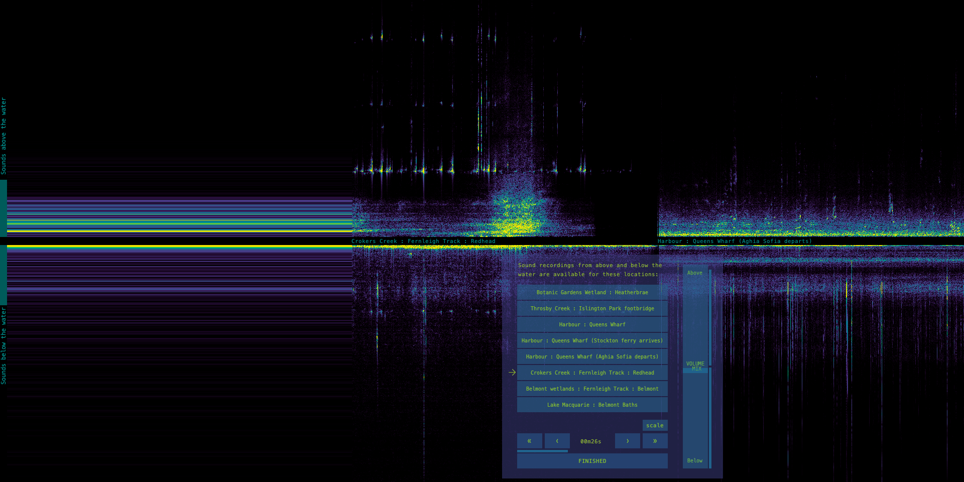This screenshot has height=482, width=964.
Task: Choose the plain Harbour : Queens Wharf recording
Action: (592, 324)
